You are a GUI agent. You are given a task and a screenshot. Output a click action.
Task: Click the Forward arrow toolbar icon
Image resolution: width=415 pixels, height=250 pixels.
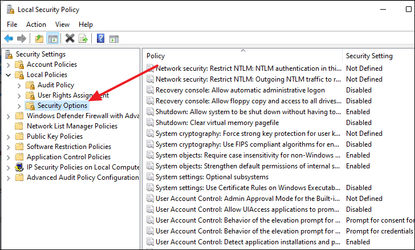pyautogui.click(x=22, y=39)
